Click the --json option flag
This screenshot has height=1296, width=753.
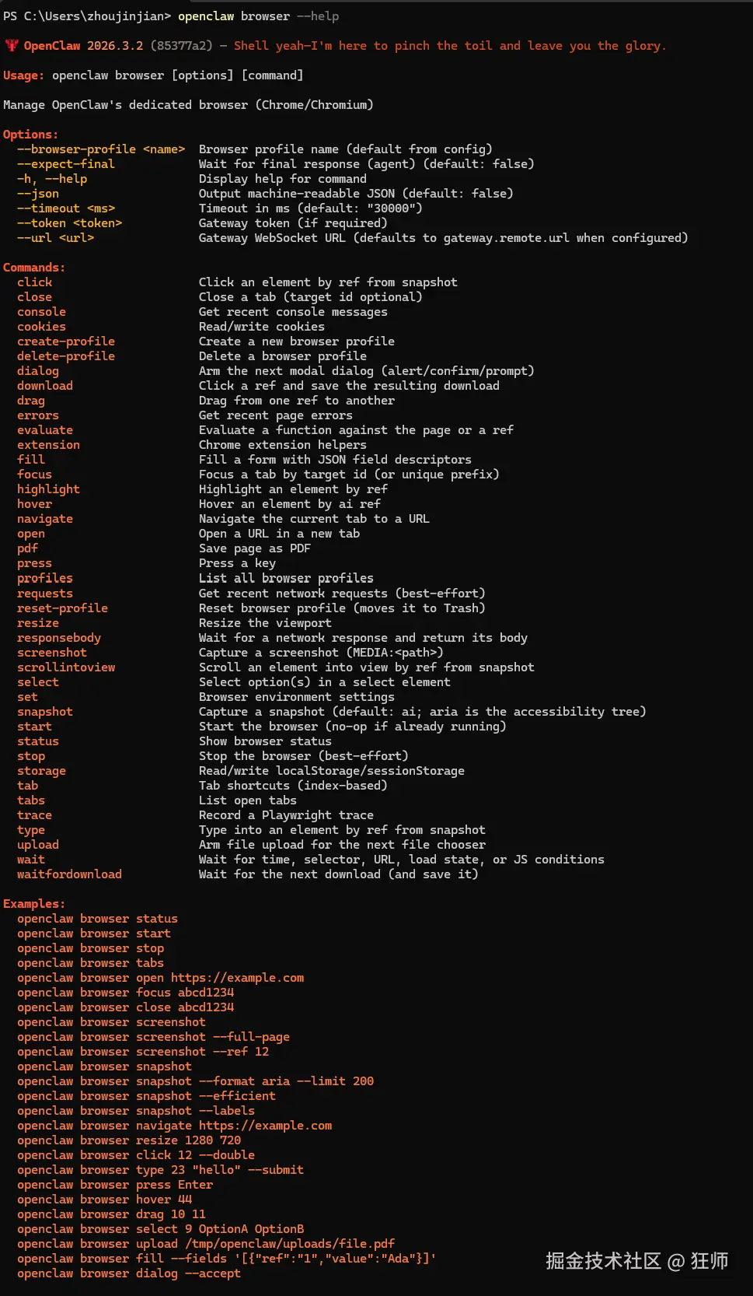(x=38, y=194)
